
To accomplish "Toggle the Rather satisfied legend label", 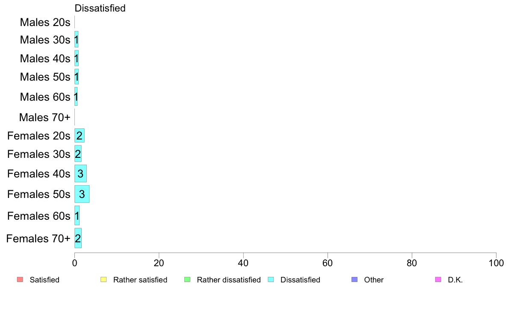I will [140, 280].
